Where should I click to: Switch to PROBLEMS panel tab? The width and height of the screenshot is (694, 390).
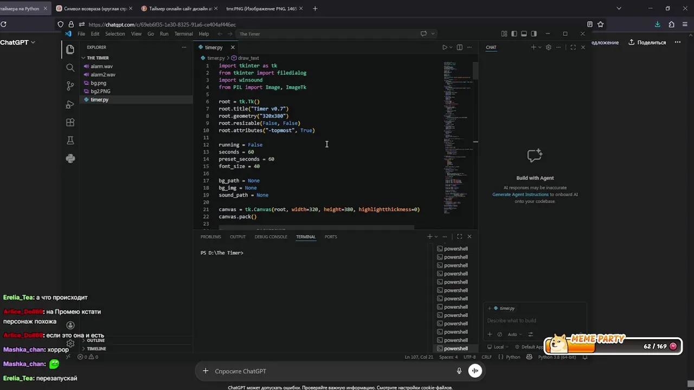point(210,237)
